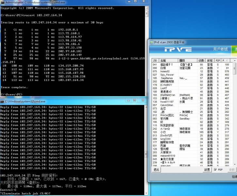
Task: Click the P2P column header
Action: coord(218,61)
